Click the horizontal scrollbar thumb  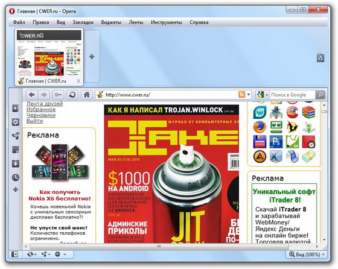tap(159, 247)
